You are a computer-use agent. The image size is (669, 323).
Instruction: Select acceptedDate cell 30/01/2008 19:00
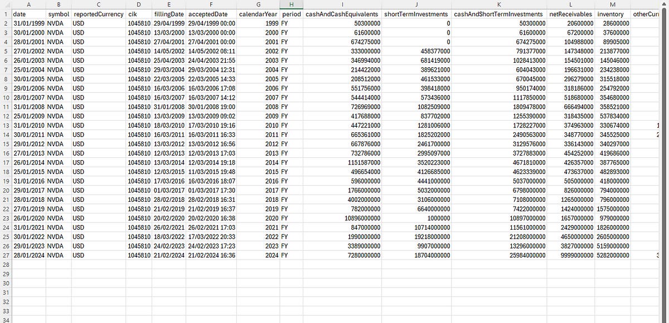coord(211,107)
